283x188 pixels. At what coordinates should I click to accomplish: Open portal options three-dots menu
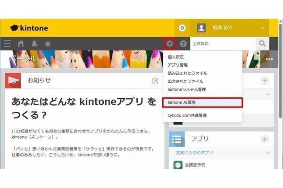point(269,59)
